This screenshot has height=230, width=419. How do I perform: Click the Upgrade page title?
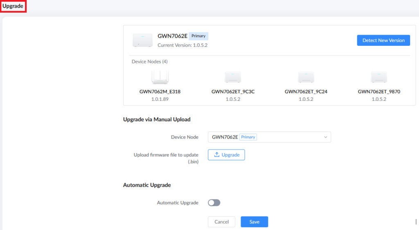pyautogui.click(x=13, y=6)
